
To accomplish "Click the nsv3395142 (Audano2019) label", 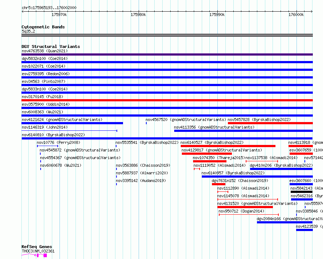I will (x=141, y=181).
